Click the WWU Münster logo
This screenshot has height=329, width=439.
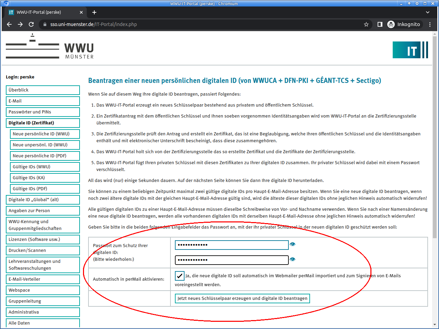coord(50,47)
